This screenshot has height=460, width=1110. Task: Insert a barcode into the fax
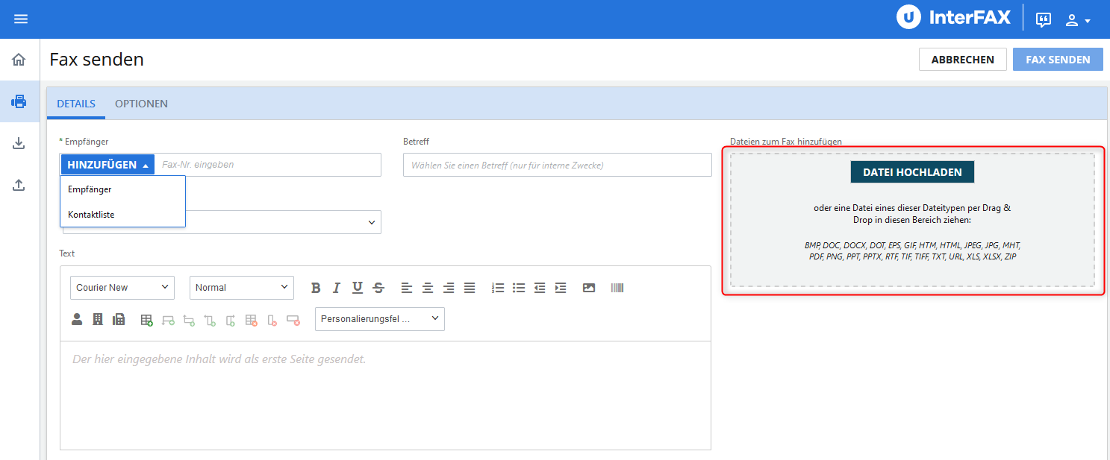[x=617, y=288]
